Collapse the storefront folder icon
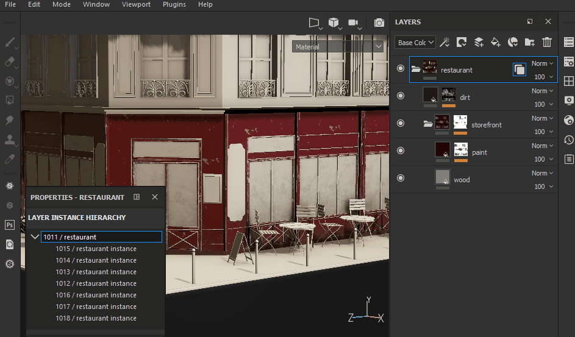Viewport: 575px width, 337px height. click(x=427, y=124)
